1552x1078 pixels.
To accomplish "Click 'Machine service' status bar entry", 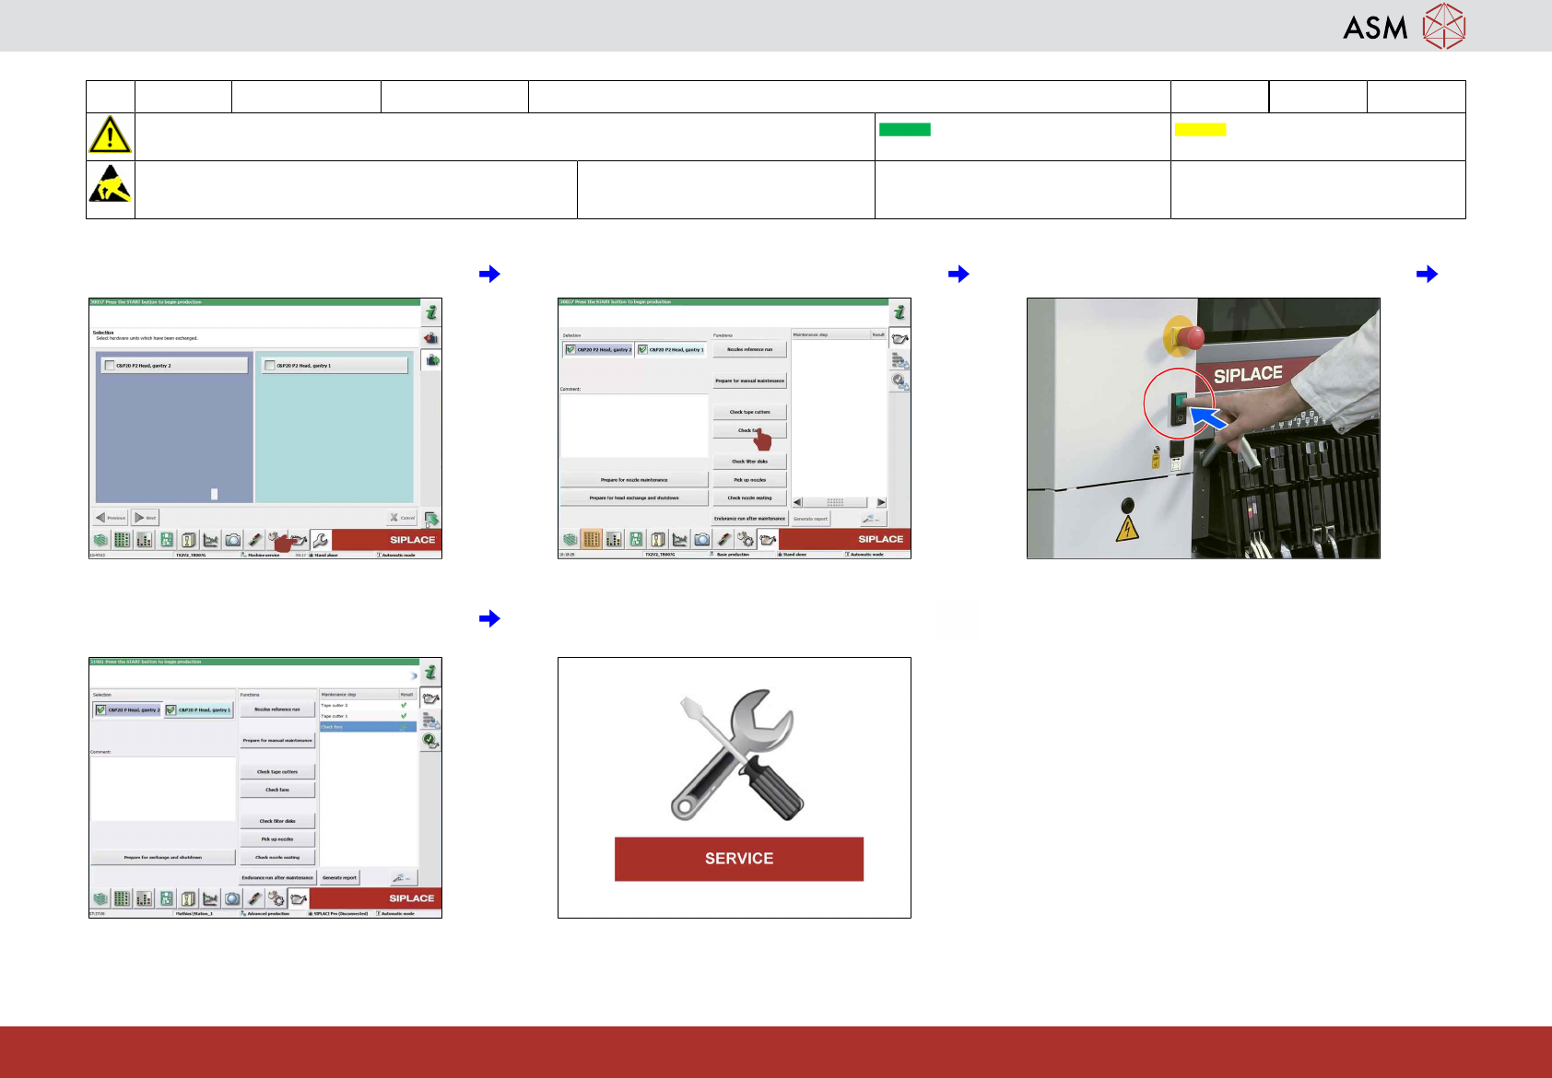I will coord(262,556).
